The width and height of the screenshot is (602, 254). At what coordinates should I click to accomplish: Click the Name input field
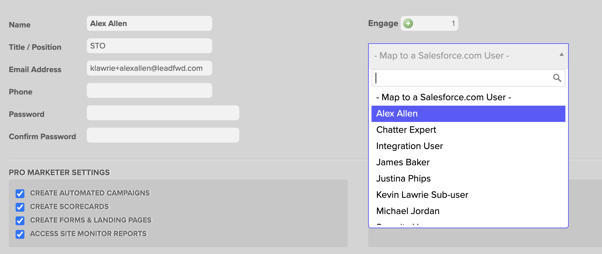[x=149, y=23]
